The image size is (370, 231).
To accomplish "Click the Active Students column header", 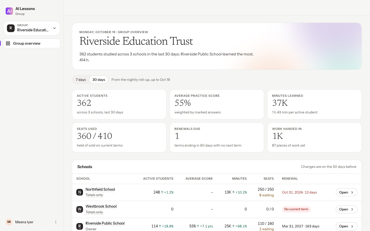I will click(x=158, y=179).
